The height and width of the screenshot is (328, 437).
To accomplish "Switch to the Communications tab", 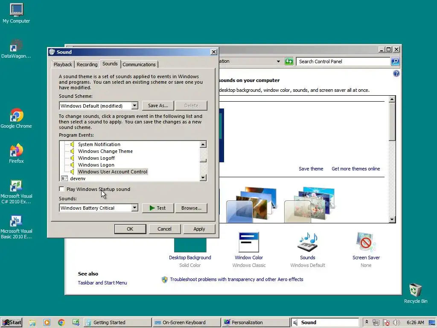I will pyautogui.click(x=139, y=64).
